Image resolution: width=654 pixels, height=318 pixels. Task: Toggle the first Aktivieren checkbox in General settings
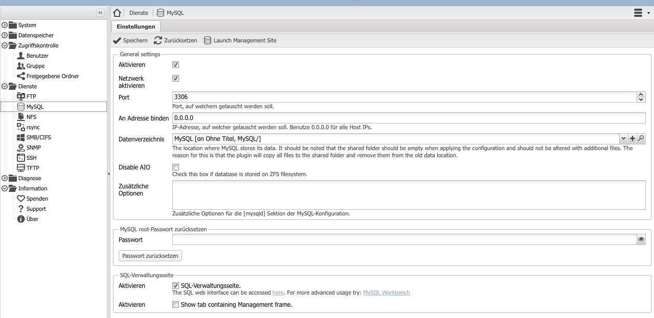(x=176, y=65)
